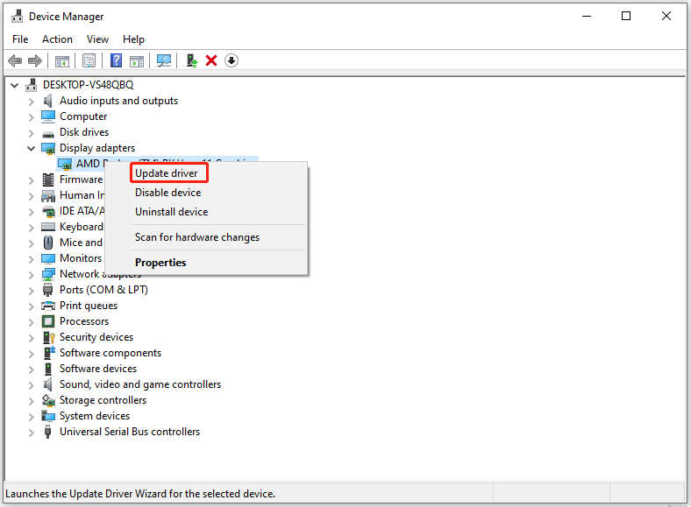
Task: Click the Forward arrow toolbar icon
Action: click(35, 60)
